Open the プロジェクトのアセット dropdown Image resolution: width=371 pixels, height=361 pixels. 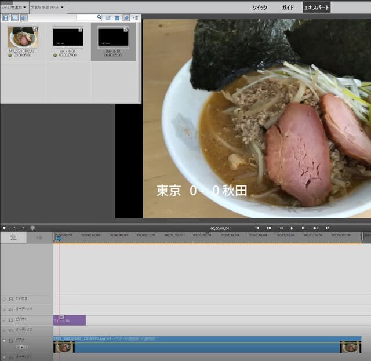[x=48, y=7]
